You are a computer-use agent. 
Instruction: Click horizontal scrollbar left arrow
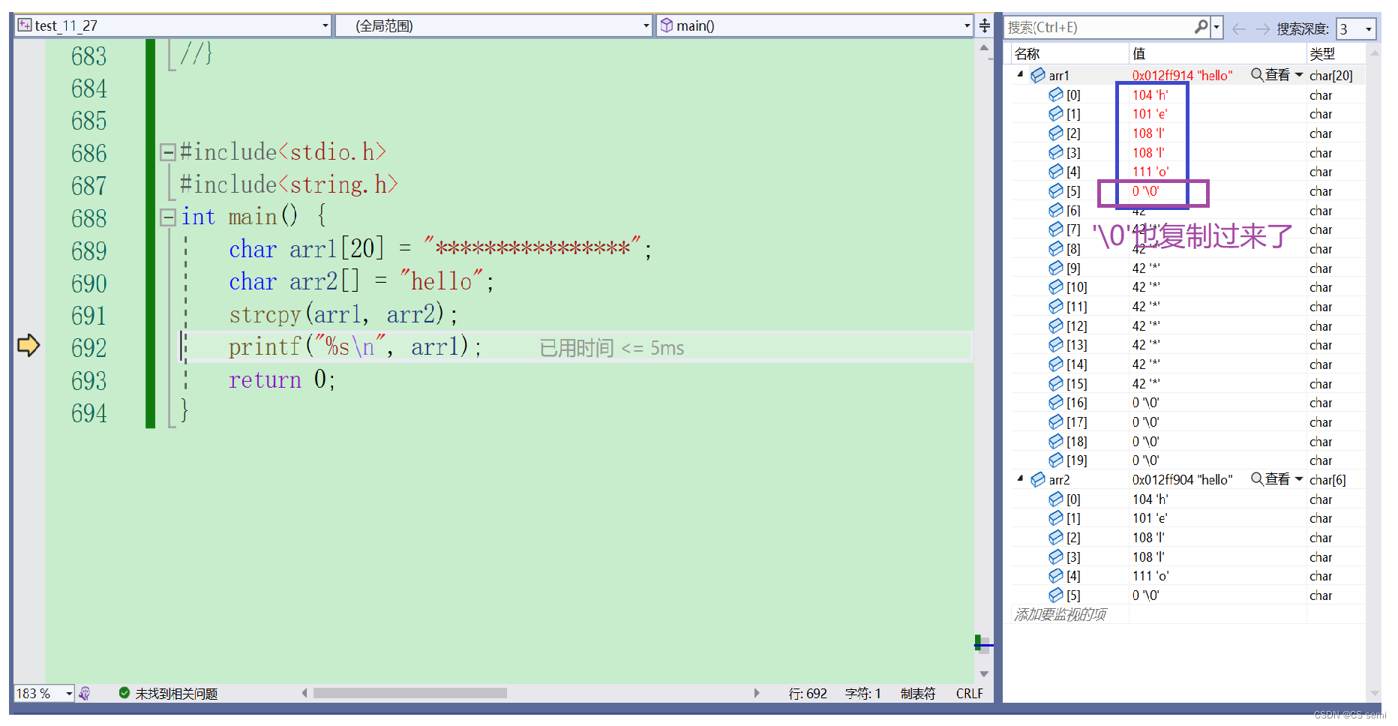click(x=304, y=693)
